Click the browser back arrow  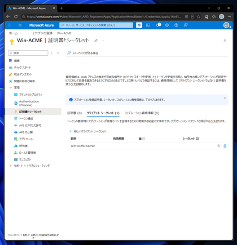pyautogui.click(x=8, y=16)
